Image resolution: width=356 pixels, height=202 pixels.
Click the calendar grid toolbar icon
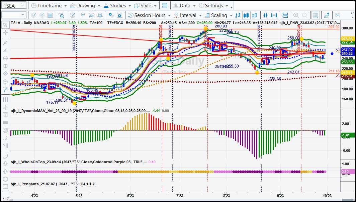[50, 15]
